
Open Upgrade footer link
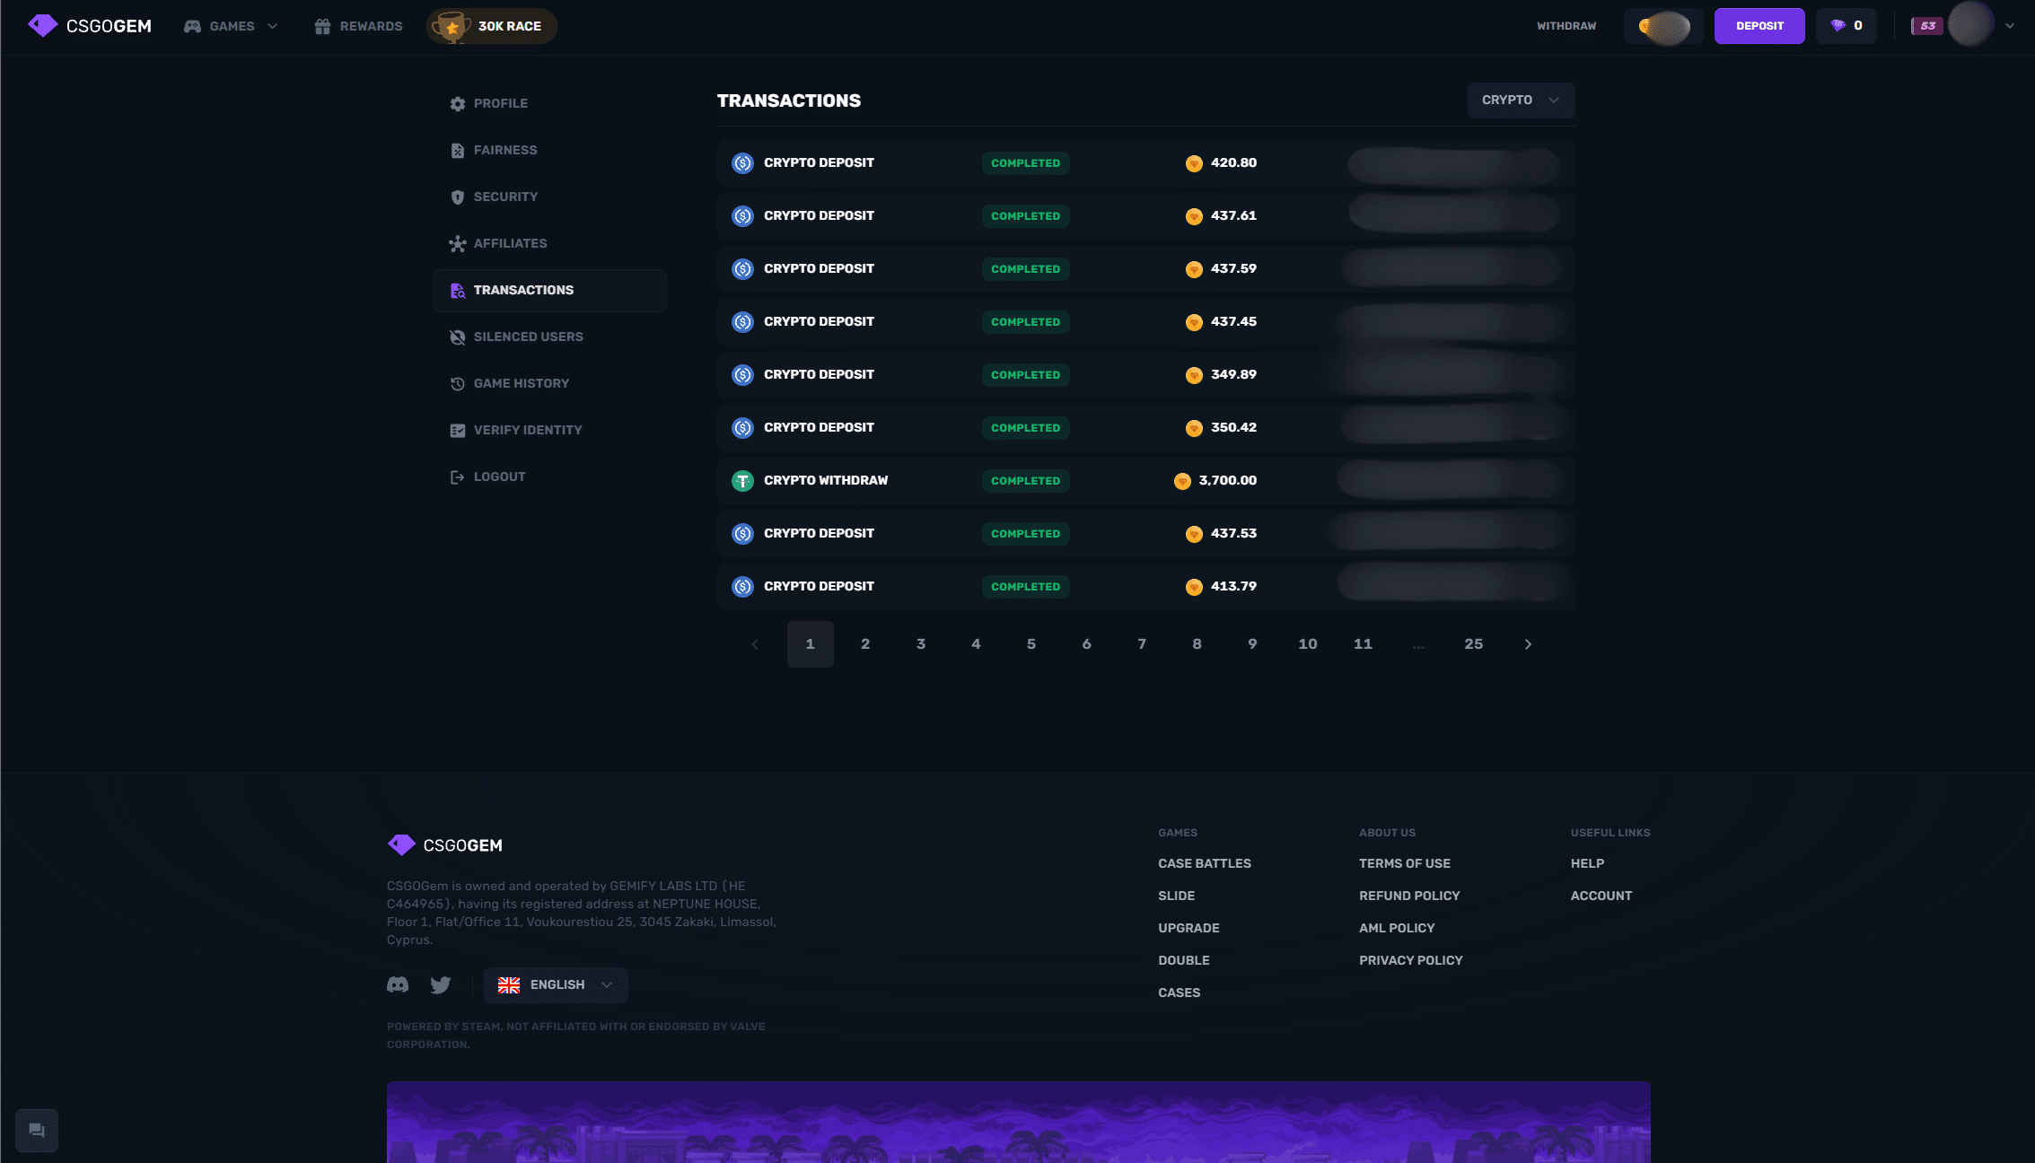(1189, 928)
